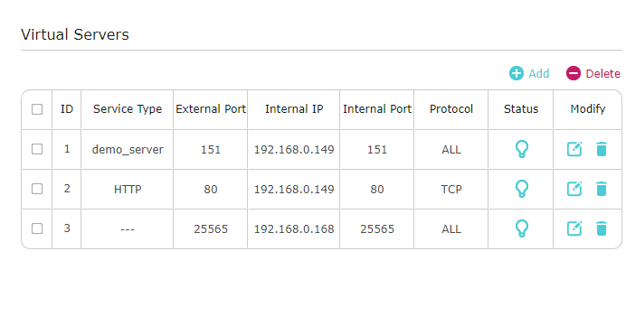
Task: Edit the HTTP virtual server entry
Action: point(574,189)
